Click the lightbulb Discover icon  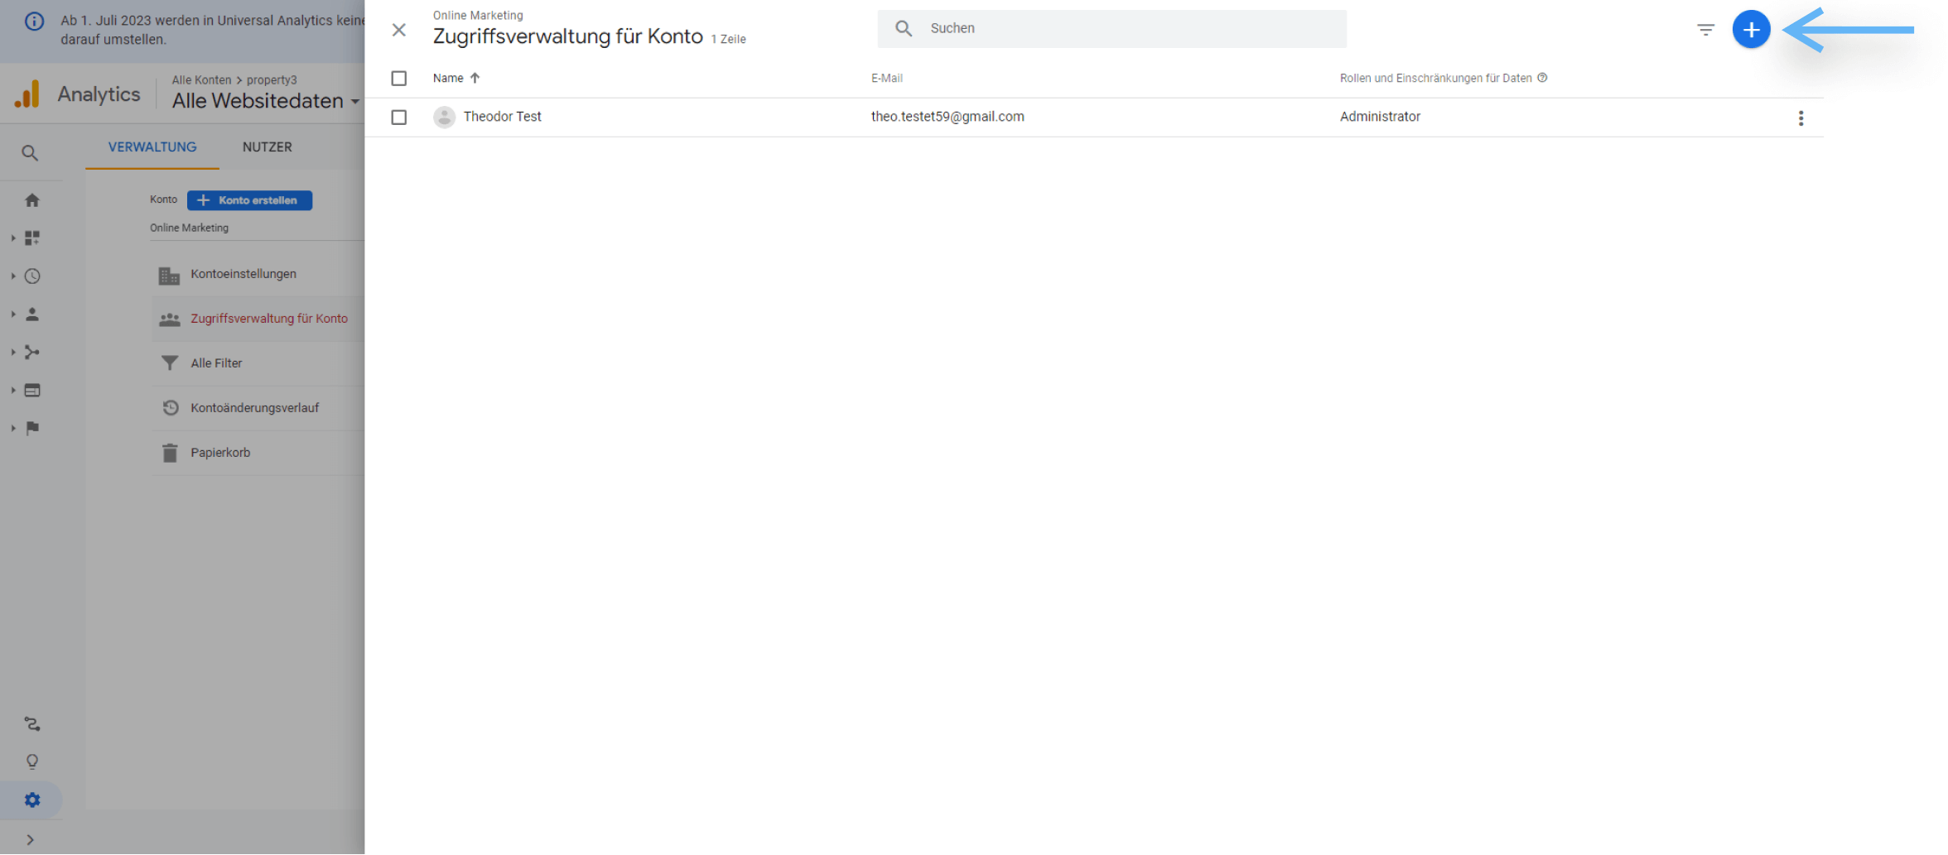(32, 761)
